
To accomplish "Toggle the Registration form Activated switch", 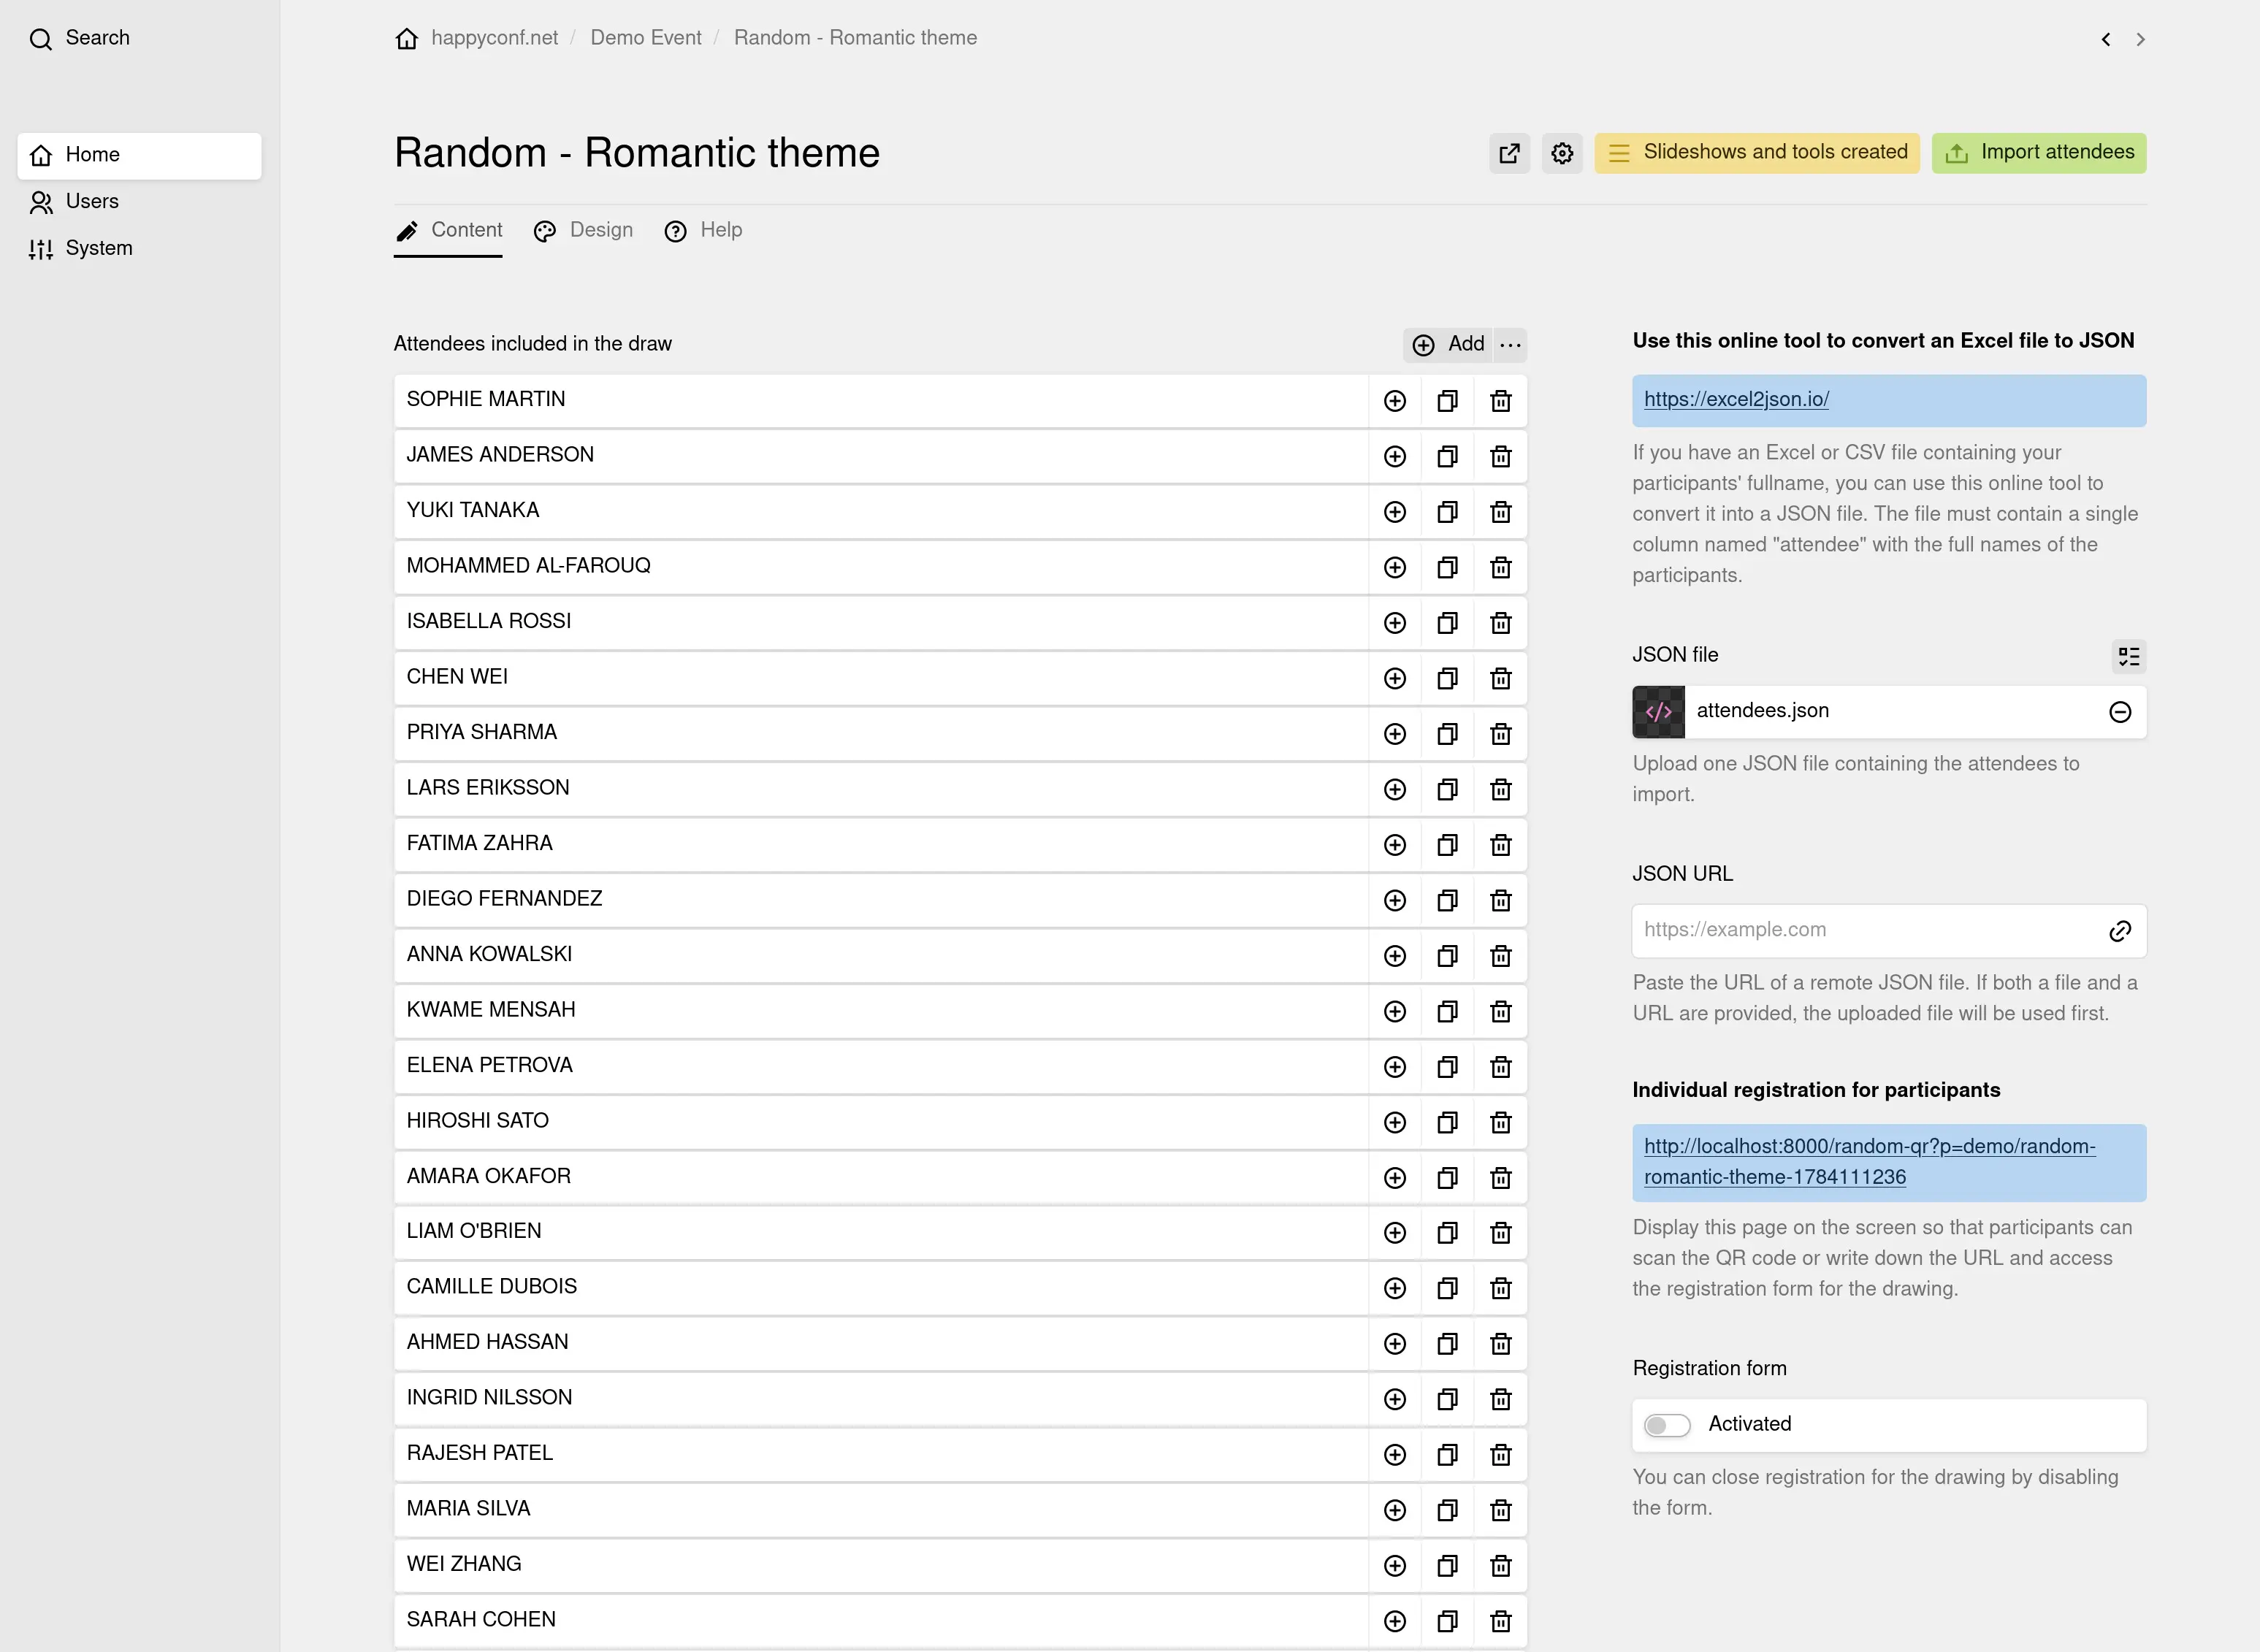I will [1667, 1425].
